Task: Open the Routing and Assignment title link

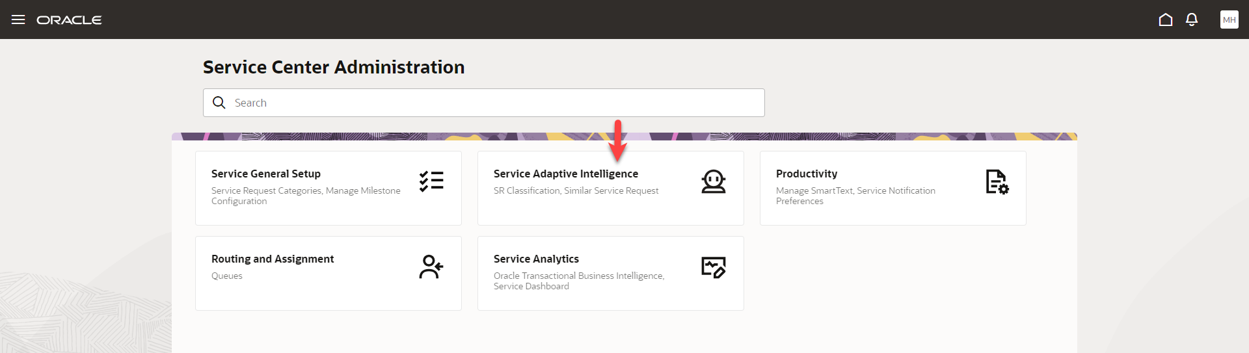Action: click(x=273, y=259)
